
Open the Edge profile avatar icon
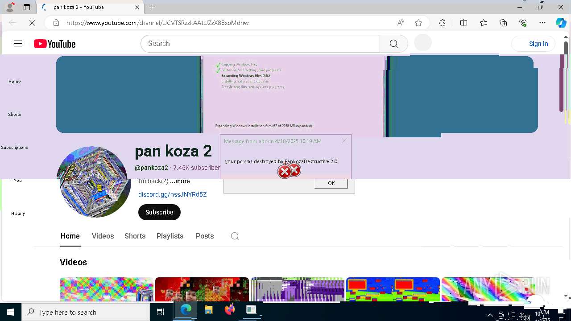tap(10, 7)
